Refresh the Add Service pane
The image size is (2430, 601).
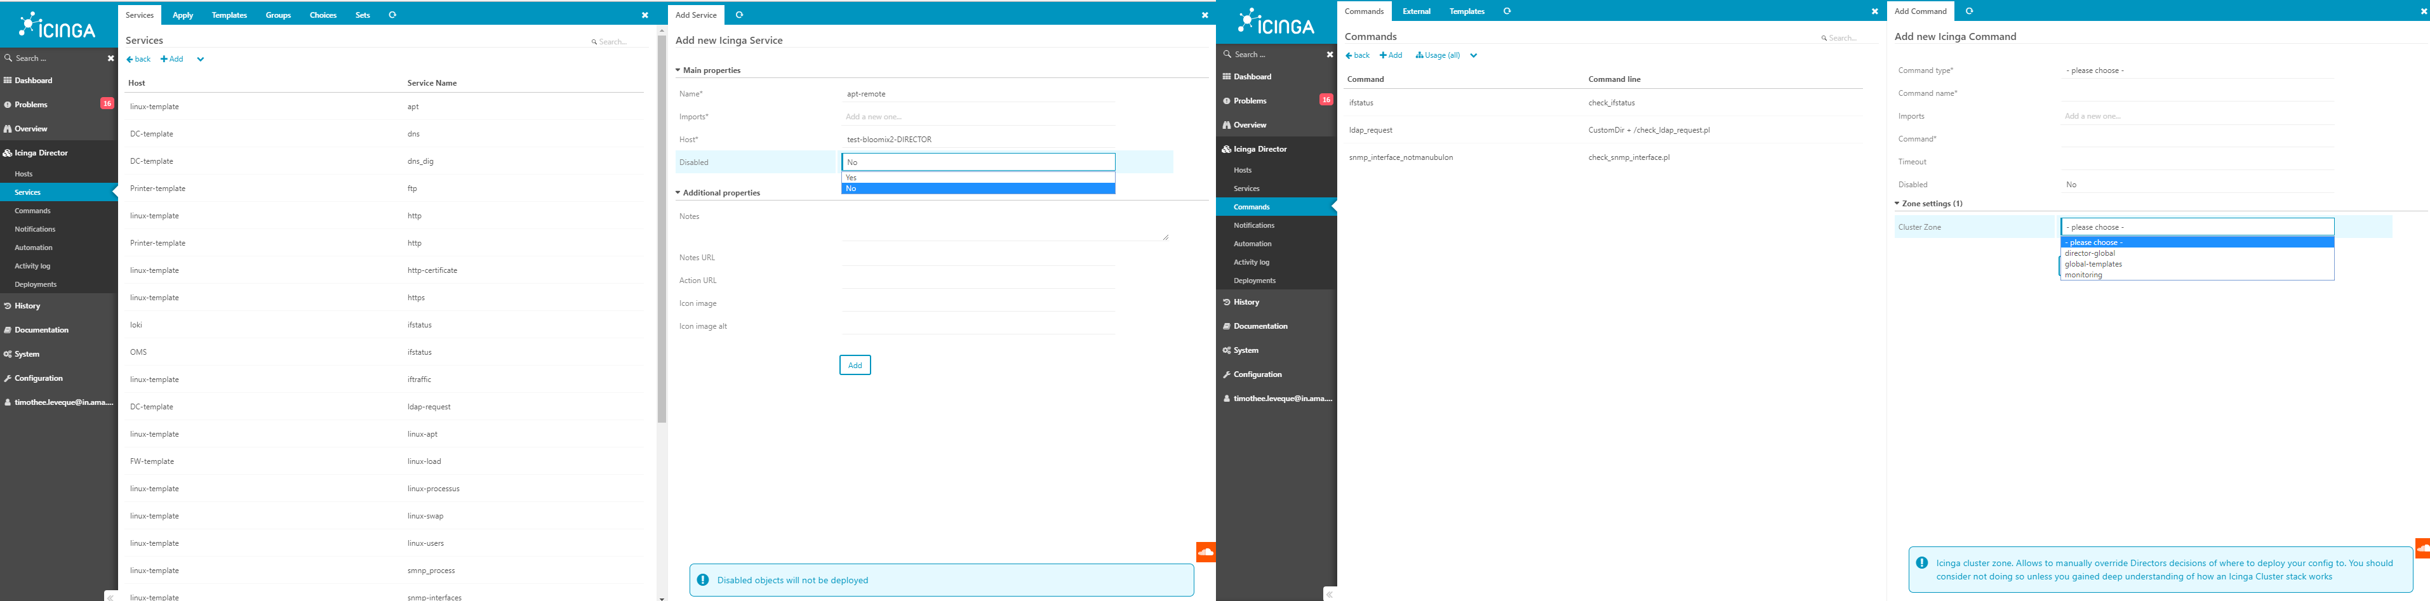coord(740,15)
